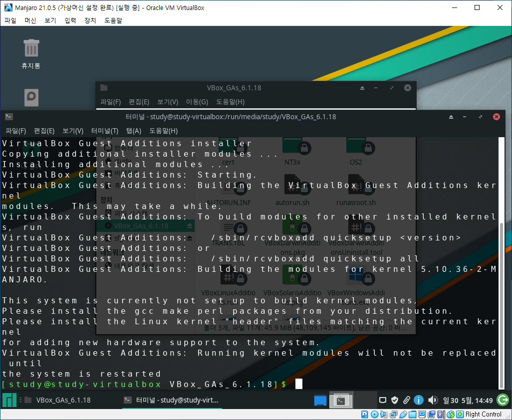Open 보기(V) menu in the terminal
Viewport: 512px width, 420px height.
pos(73,131)
